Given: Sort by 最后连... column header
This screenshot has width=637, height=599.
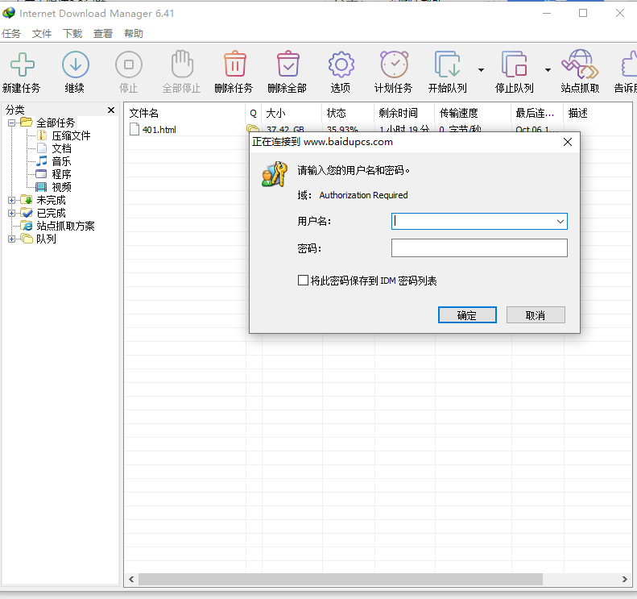Looking at the screenshot, I should tap(537, 113).
